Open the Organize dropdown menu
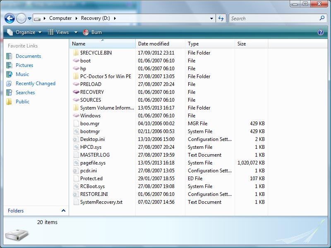Image resolution: width=331 pixels, height=248 pixels. (24, 32)
